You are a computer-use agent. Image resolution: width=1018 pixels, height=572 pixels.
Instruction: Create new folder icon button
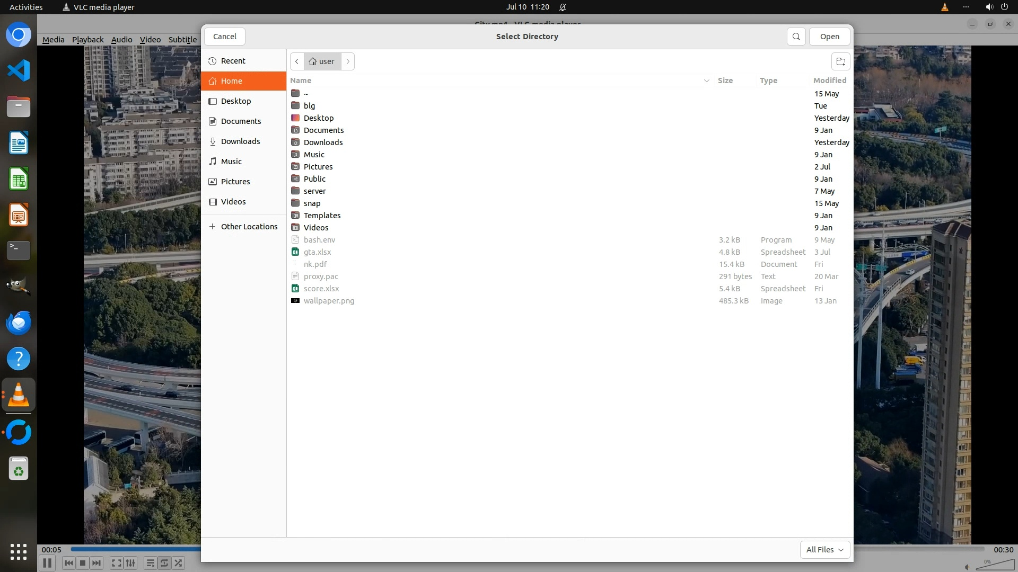[840, 61]
